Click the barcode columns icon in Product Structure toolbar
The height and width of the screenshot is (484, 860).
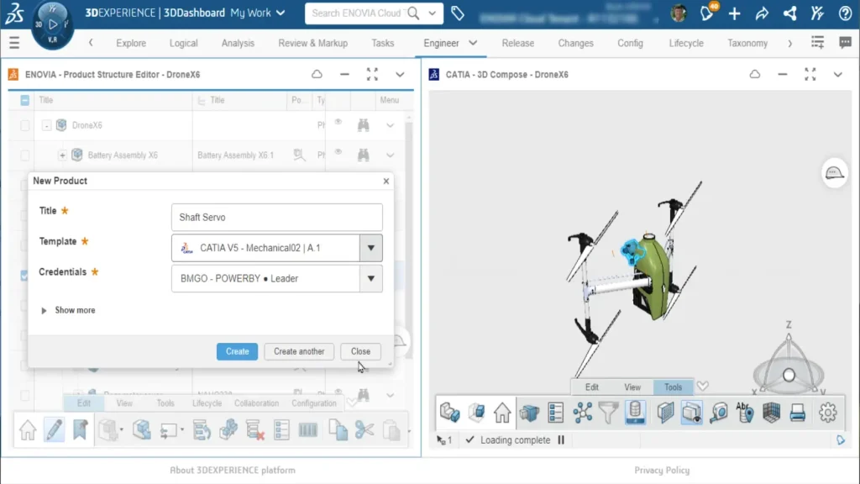pyautogui.click(x=308, y=430)
